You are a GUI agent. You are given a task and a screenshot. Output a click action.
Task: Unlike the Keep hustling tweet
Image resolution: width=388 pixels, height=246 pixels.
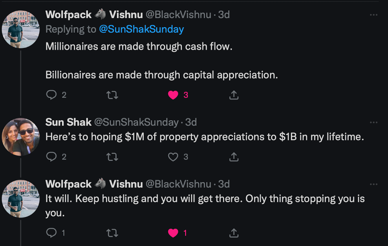173,233
